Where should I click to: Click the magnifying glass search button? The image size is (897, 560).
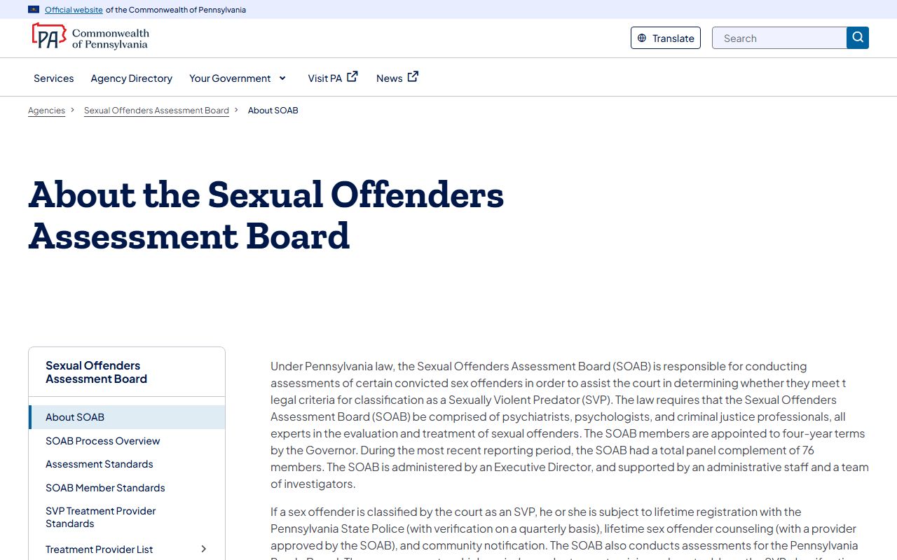(858, 38)
